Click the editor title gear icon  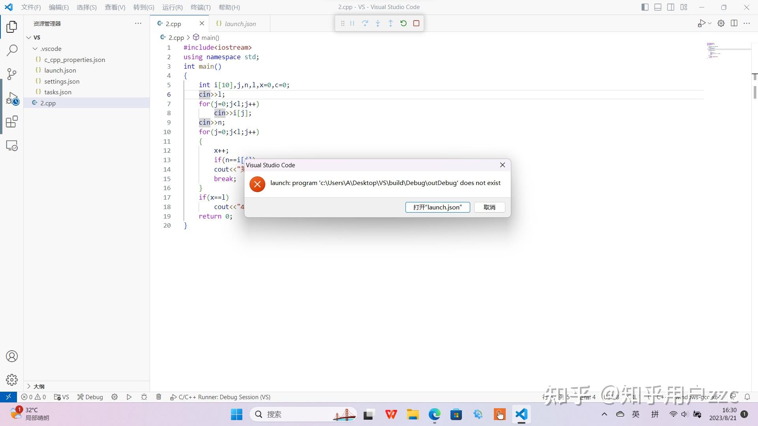click(x=721, y=23)
